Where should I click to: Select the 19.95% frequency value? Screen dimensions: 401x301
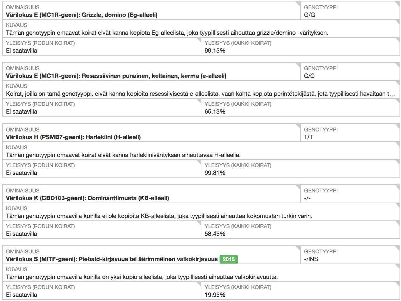tap(215, 295)
